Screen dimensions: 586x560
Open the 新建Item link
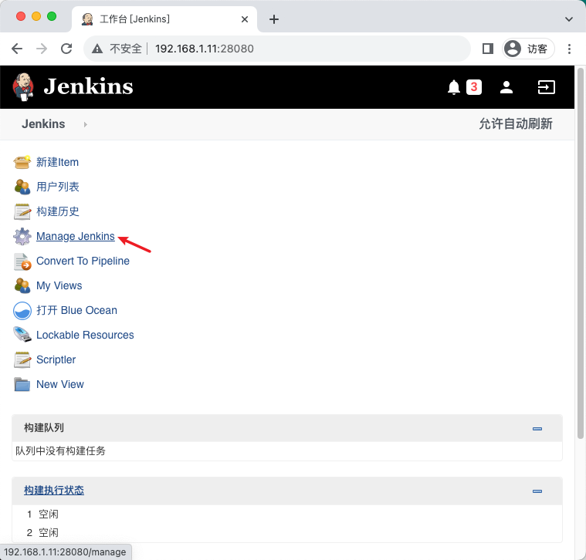pos(58,162)
